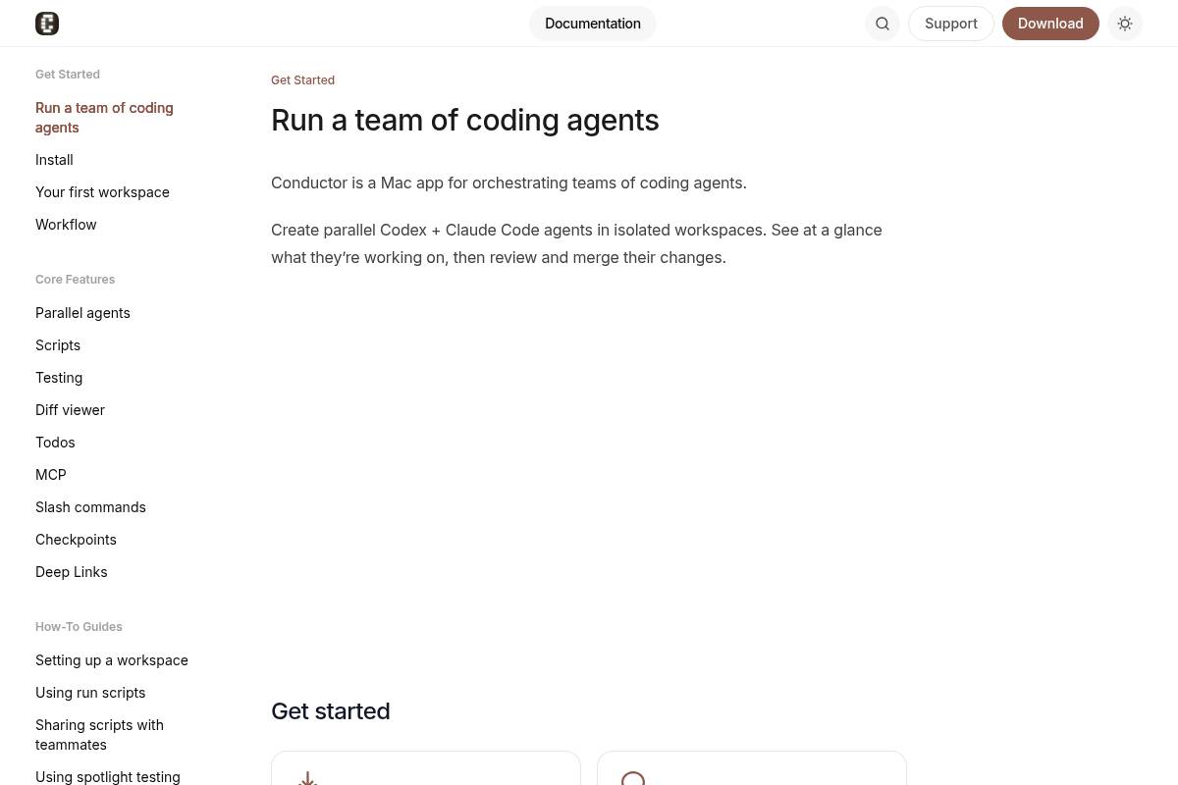Select Deep Links in sidebar
Image resolution: width=1178 pixels, height=785 pixels.
tap(72, 572)
